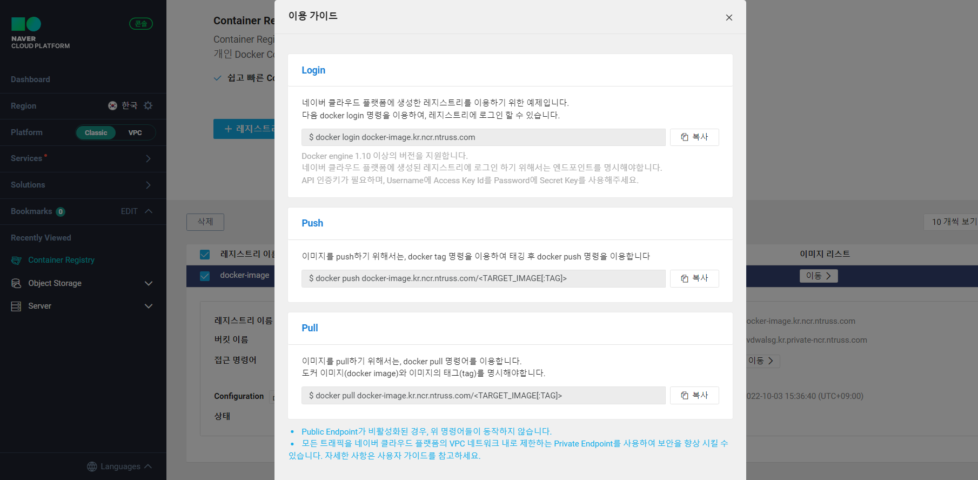The height and width of the screenshot is (480, 978).
Task: Copy the docker pull command
Action: point(694,395)
